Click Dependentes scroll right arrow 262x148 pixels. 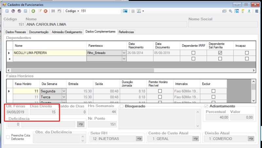[253, 70]
